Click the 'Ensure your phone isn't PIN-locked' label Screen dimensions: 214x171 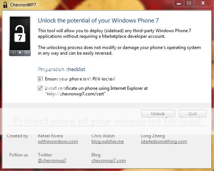click(x=80, y=79)
